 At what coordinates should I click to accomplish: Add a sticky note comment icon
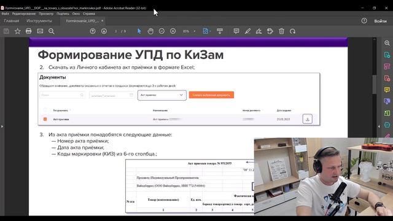pos(236,31)
